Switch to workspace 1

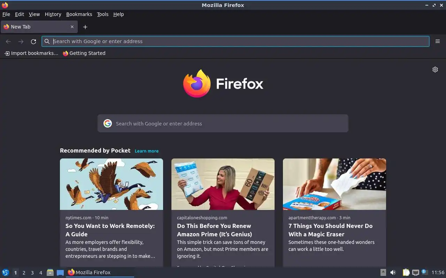pyautogui.click(x=15, y=273)
